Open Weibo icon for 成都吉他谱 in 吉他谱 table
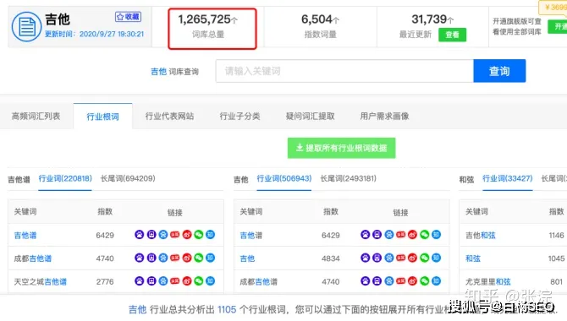 point(187,258)
